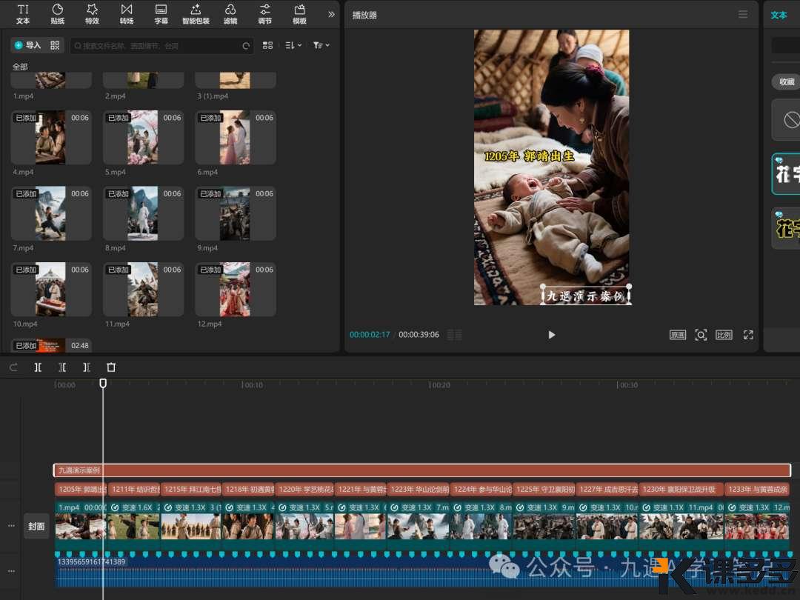The image size is (800, 600).
Task: Toggle the 原画 original quality button
Action: click(678, 335)
